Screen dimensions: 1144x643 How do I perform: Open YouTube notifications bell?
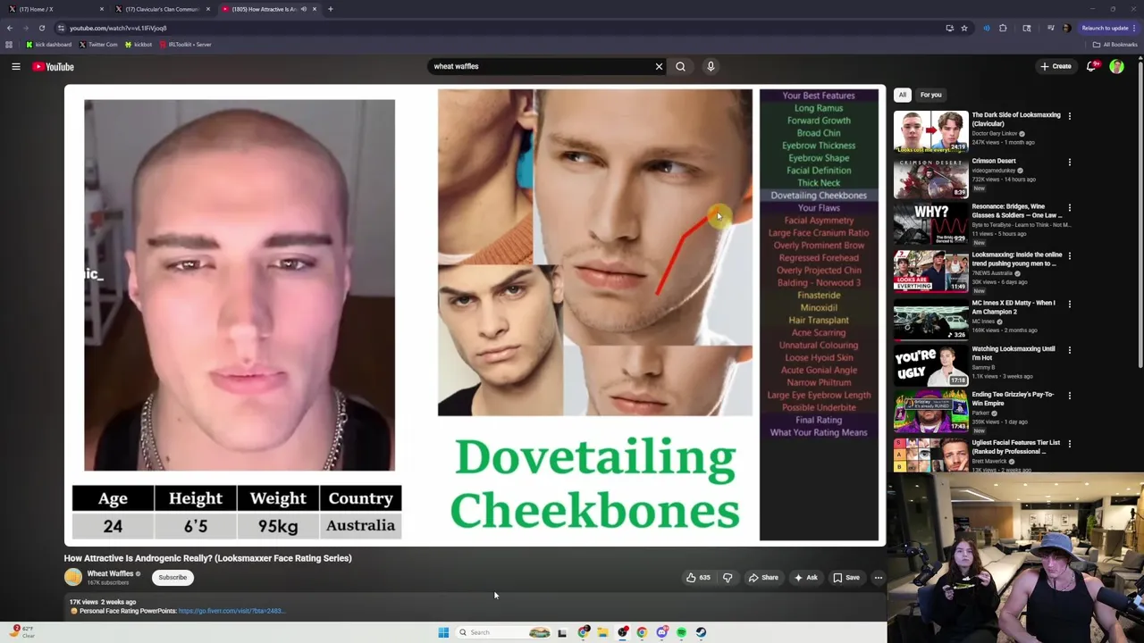pos(1091,66)
